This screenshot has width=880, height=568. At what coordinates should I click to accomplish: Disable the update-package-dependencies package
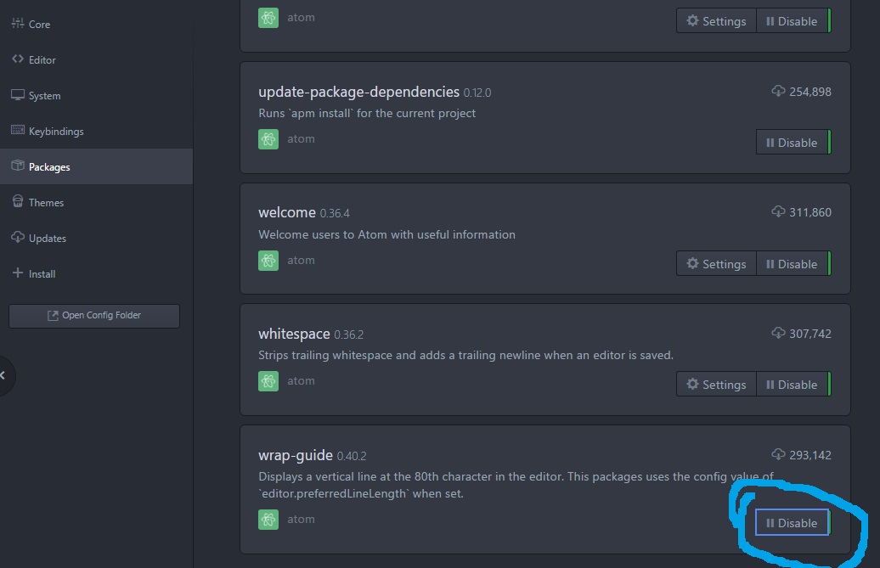792,143
